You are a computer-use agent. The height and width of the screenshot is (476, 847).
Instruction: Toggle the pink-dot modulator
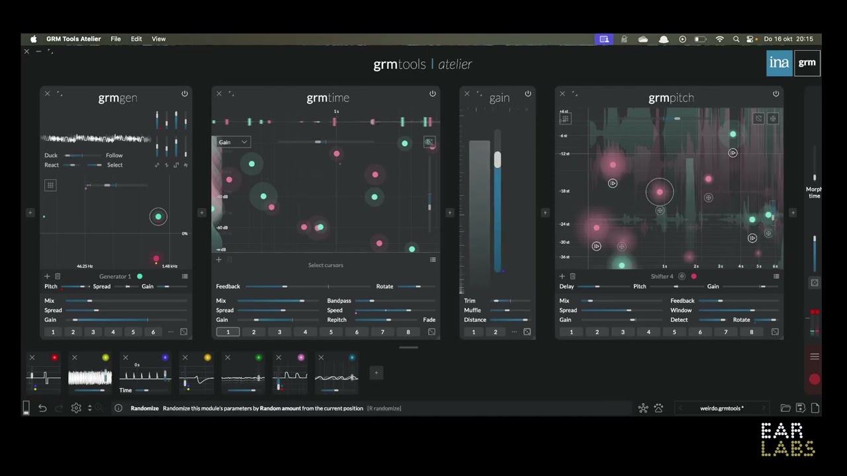(301, 358)
